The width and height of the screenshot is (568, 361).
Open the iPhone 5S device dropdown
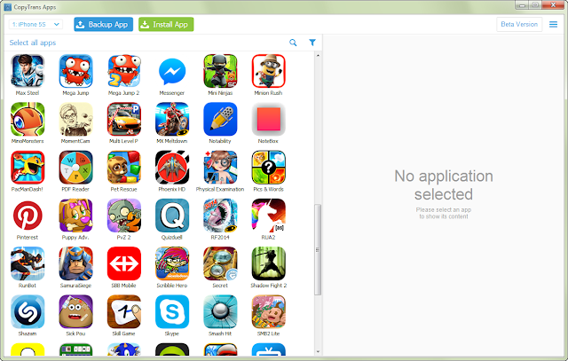click(x=35, y=24)
